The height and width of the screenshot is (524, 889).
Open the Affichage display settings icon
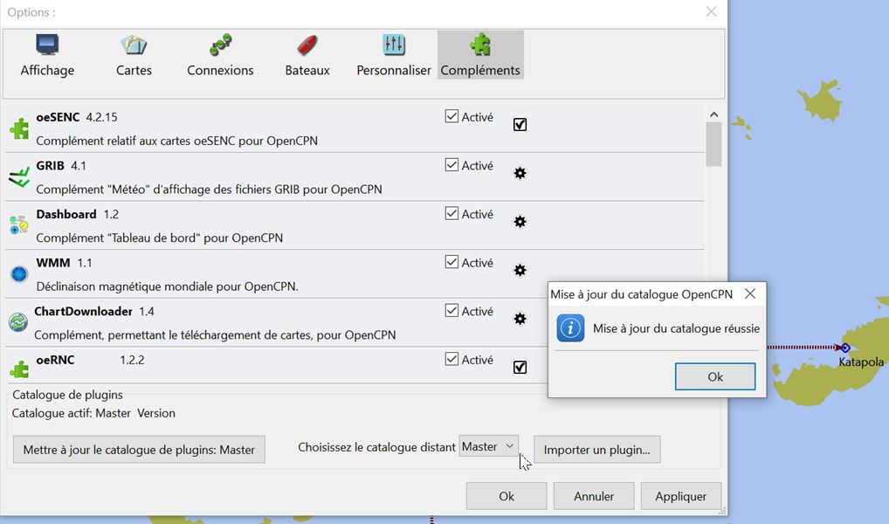point(47,45)
